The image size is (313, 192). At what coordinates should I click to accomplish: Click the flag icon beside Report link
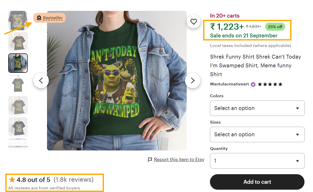[150, 160]
